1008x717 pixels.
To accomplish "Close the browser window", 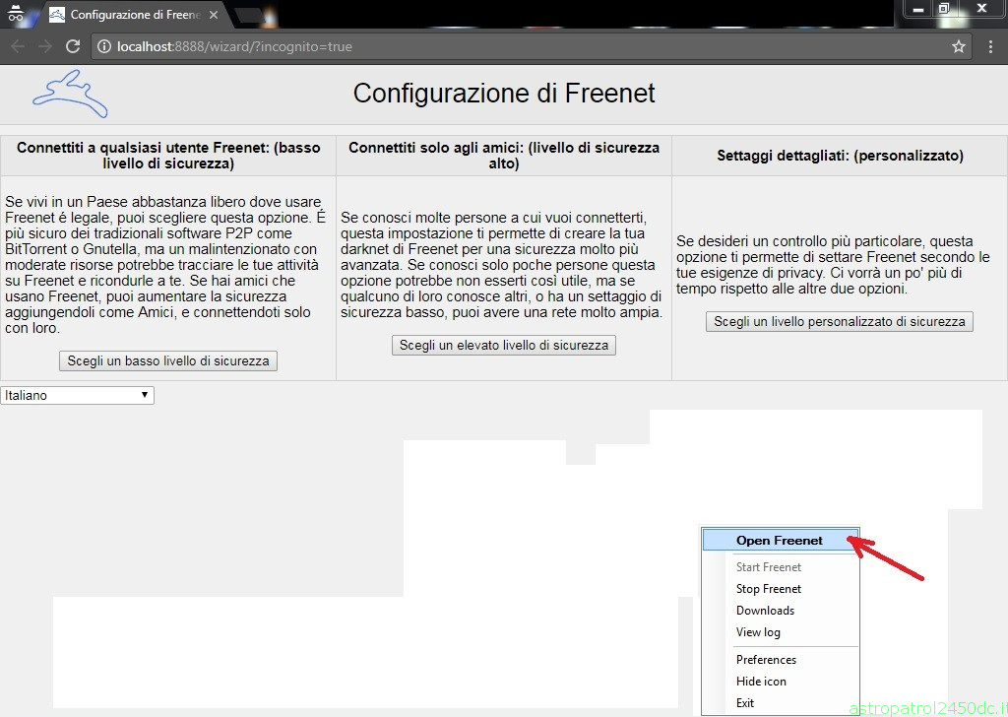I will pos(981,9).
